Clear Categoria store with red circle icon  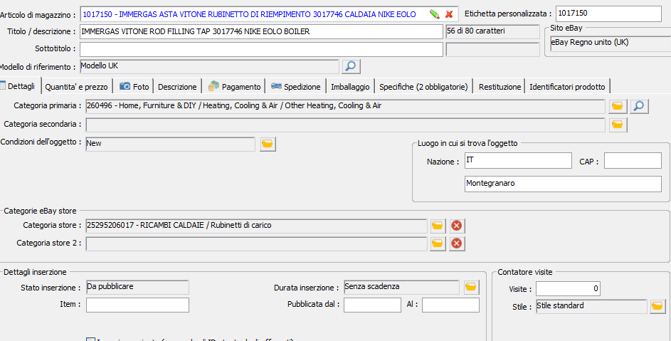click(457, 226)
